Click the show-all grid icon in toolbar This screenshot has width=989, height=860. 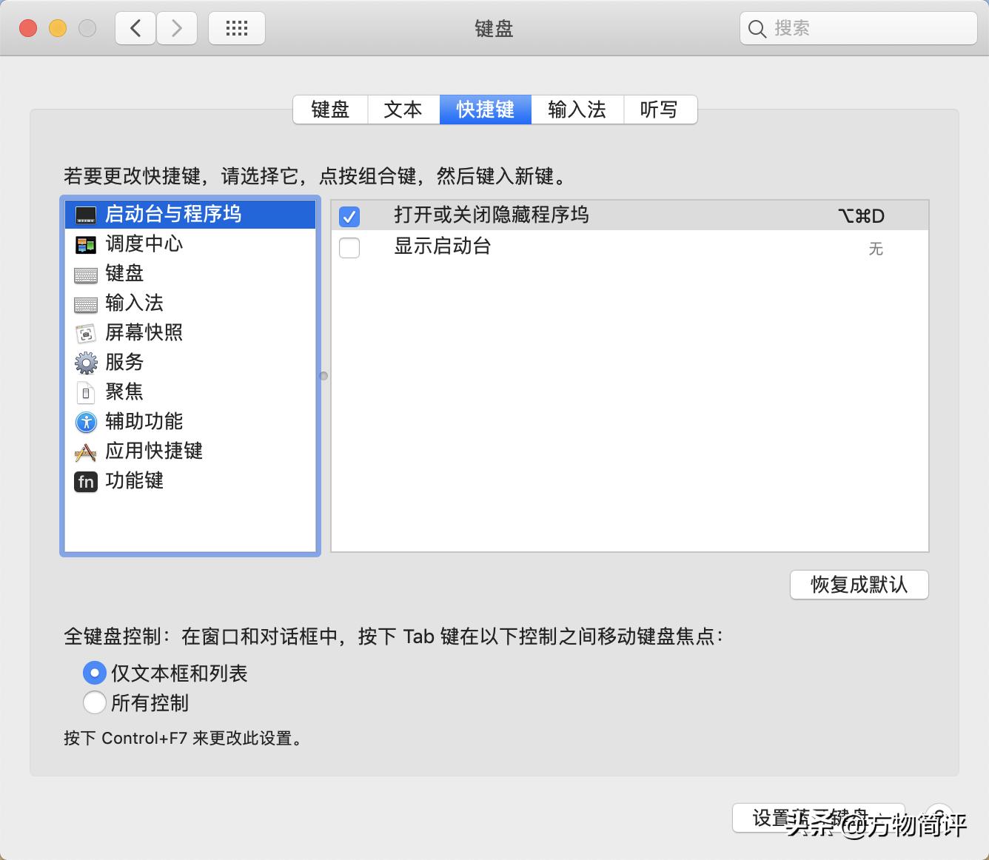pos(237,27)
